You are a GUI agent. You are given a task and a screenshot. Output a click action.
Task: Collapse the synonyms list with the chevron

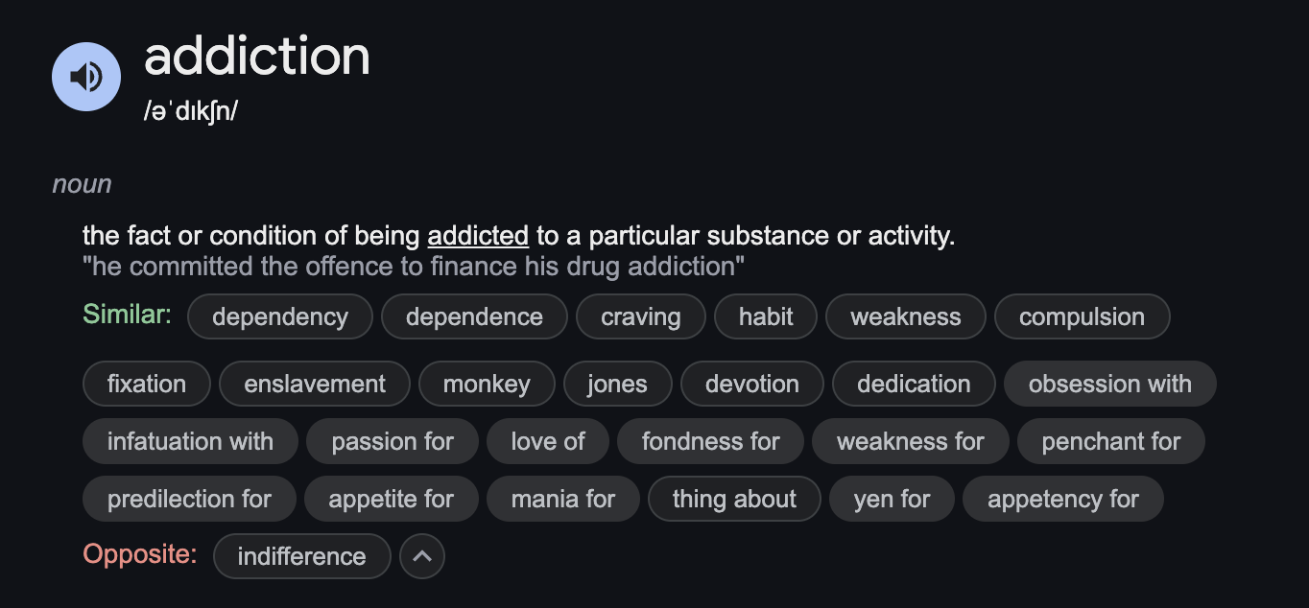point(422,556)
